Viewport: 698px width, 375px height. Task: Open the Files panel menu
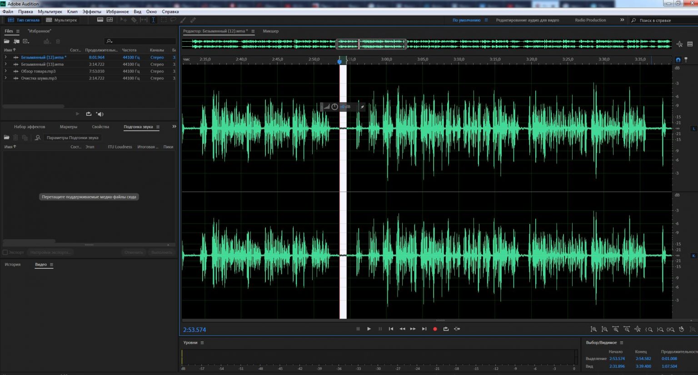[x=18, y=31]
